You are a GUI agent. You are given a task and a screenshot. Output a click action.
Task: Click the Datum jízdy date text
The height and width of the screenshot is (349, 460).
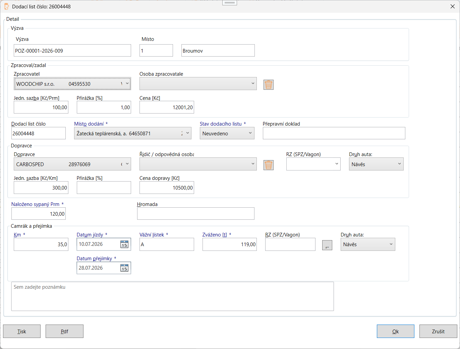[91, 244]
